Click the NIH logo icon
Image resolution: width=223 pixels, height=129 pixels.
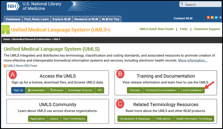click(x=13, y=6)
